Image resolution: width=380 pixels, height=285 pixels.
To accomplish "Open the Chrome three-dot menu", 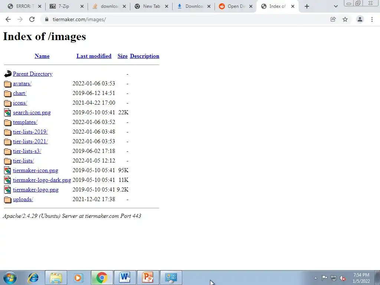I will tap(372, 19).
